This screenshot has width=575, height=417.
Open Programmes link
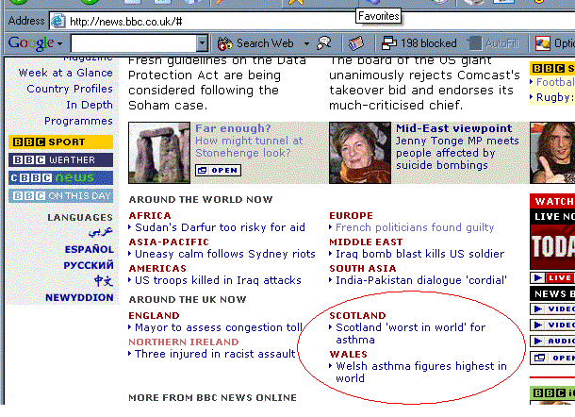click(78, 121)
